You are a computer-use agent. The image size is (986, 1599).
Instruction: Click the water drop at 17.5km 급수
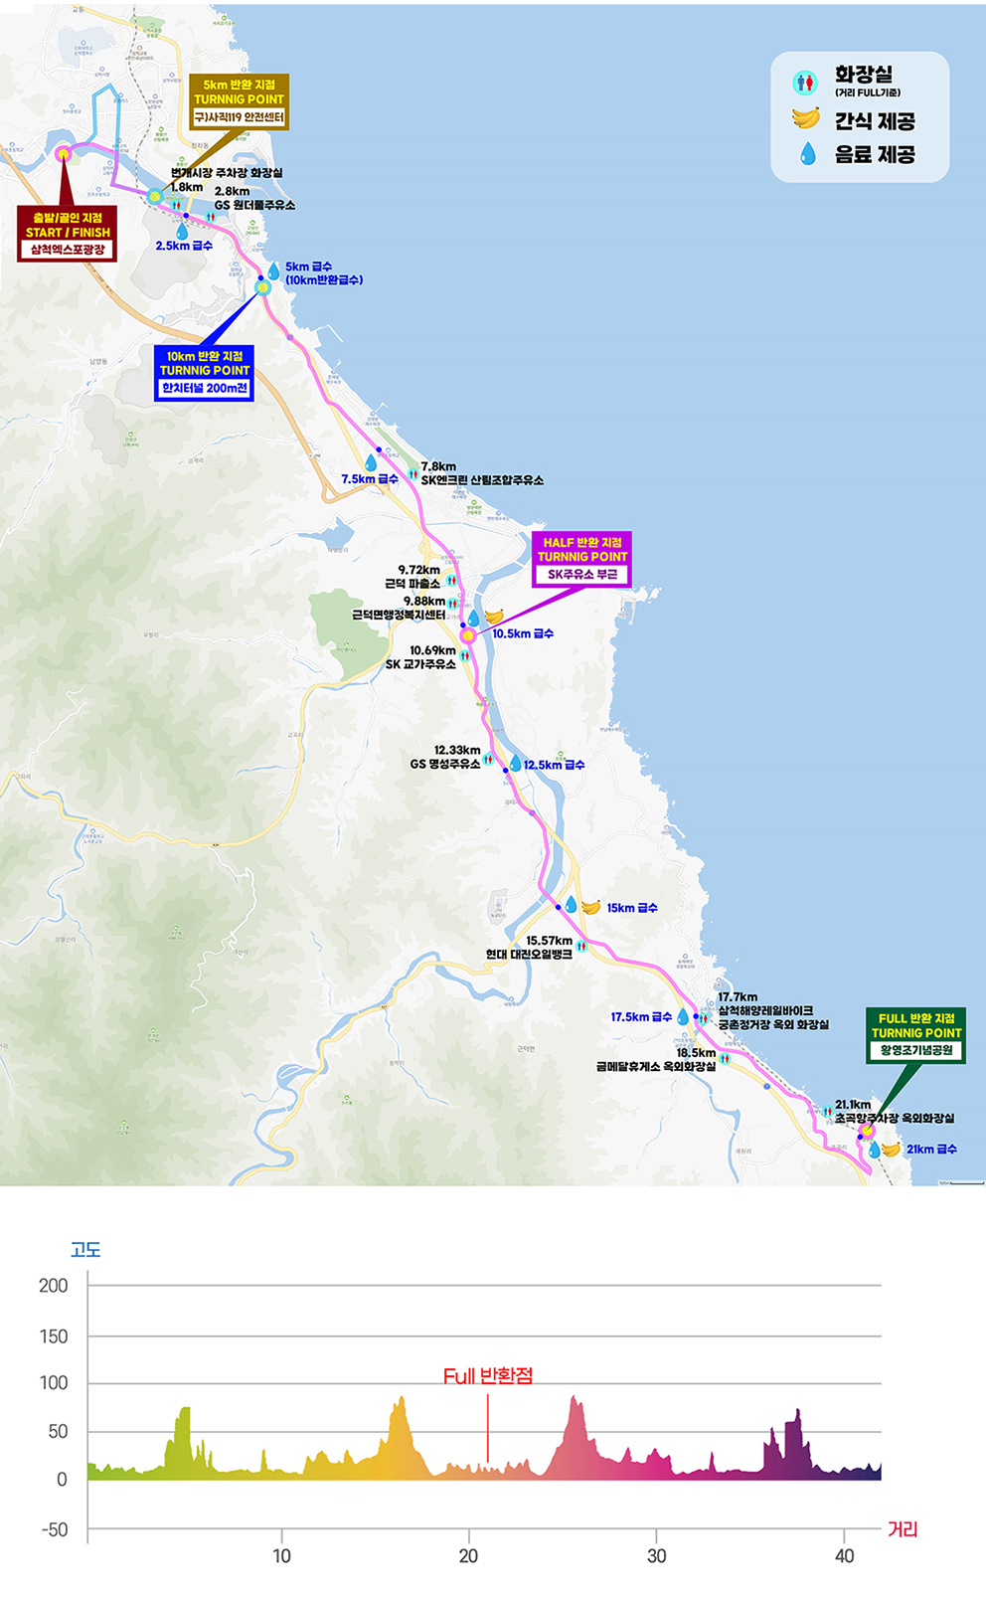682,1016
